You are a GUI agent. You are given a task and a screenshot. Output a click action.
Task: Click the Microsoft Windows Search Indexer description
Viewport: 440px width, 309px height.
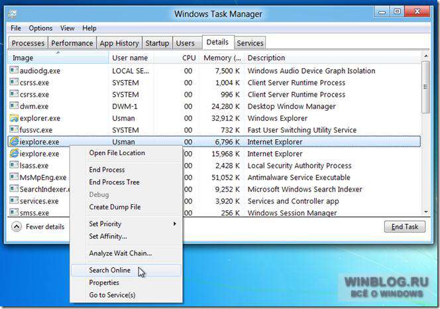[305, 189]
